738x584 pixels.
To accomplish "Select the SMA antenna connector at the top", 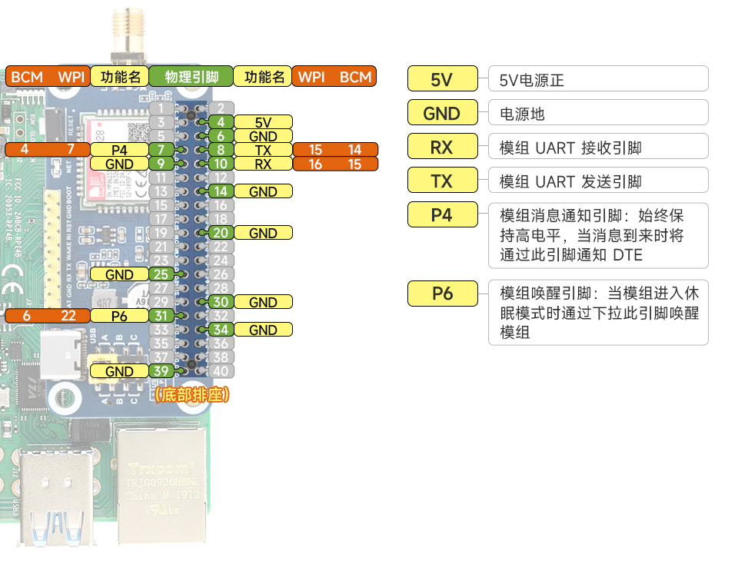I will point(128,31).
